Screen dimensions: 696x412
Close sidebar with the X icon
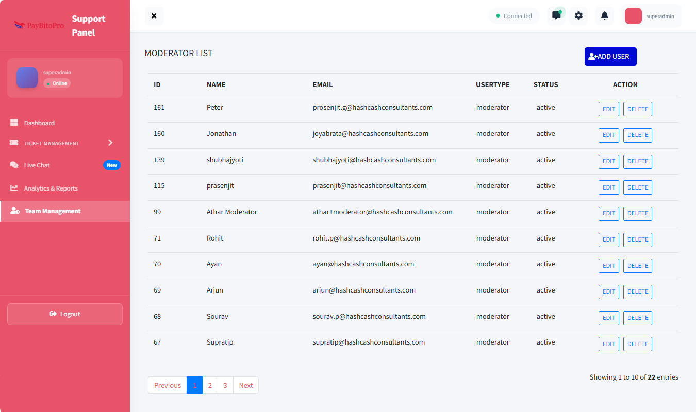point(154,16)
